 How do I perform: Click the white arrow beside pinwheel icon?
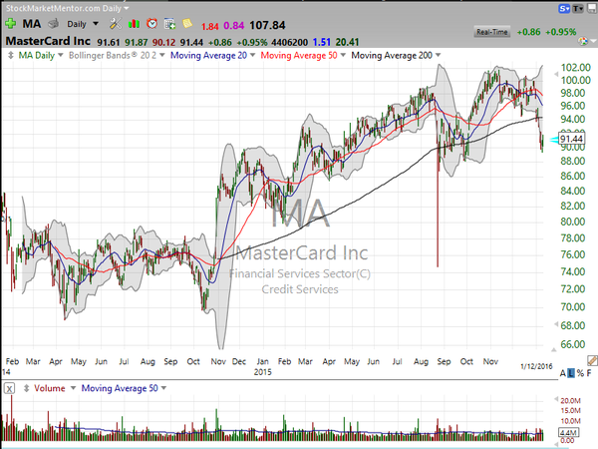coord(593,41)
